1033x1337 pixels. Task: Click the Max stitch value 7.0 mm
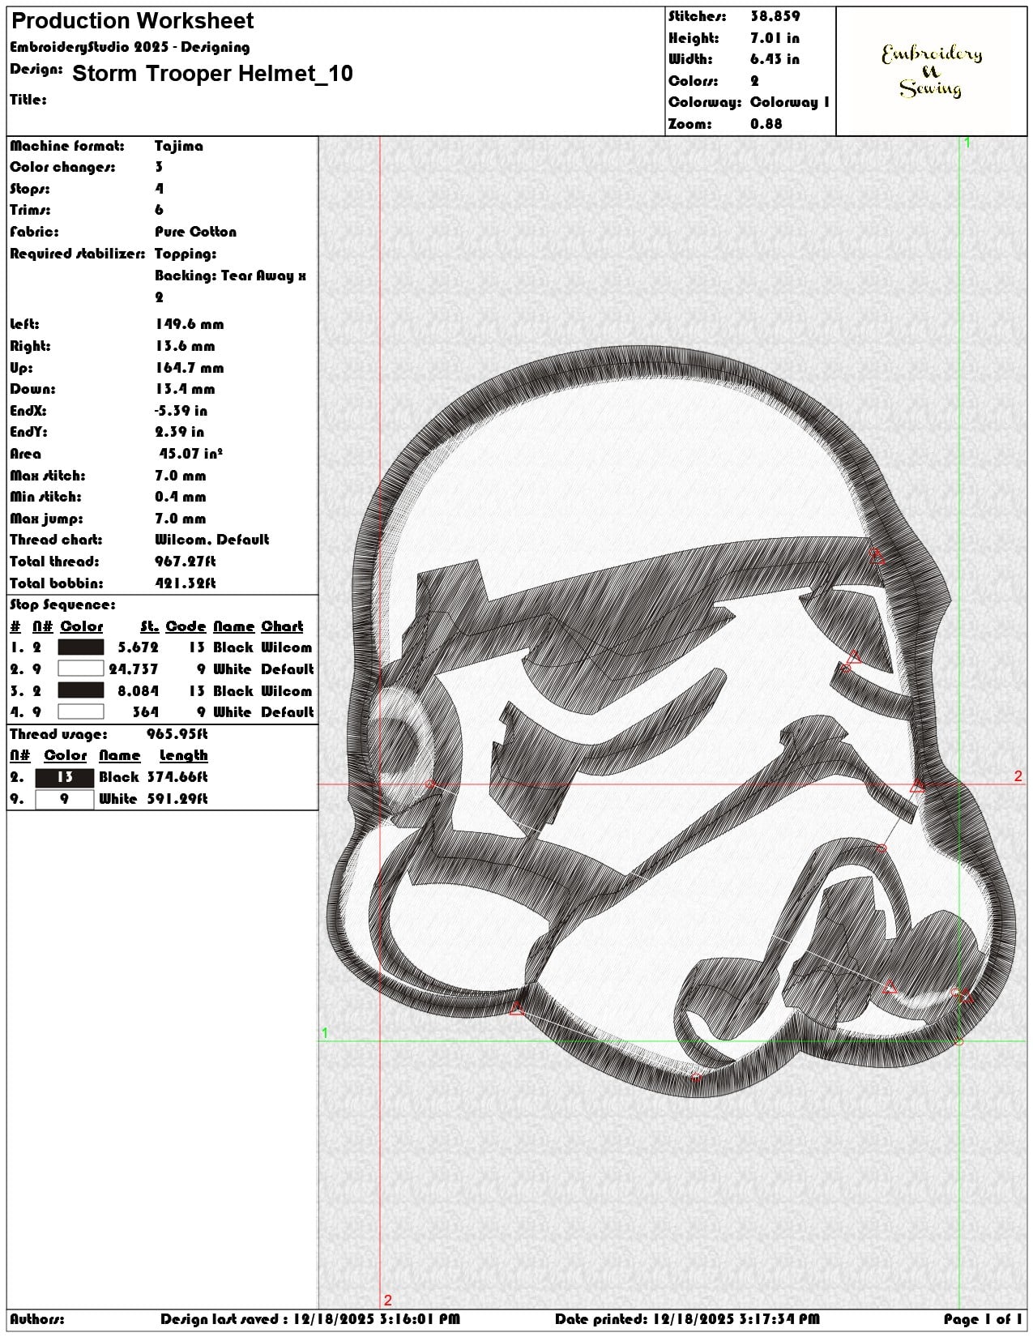pyautogui.click(x=181, y=476)
